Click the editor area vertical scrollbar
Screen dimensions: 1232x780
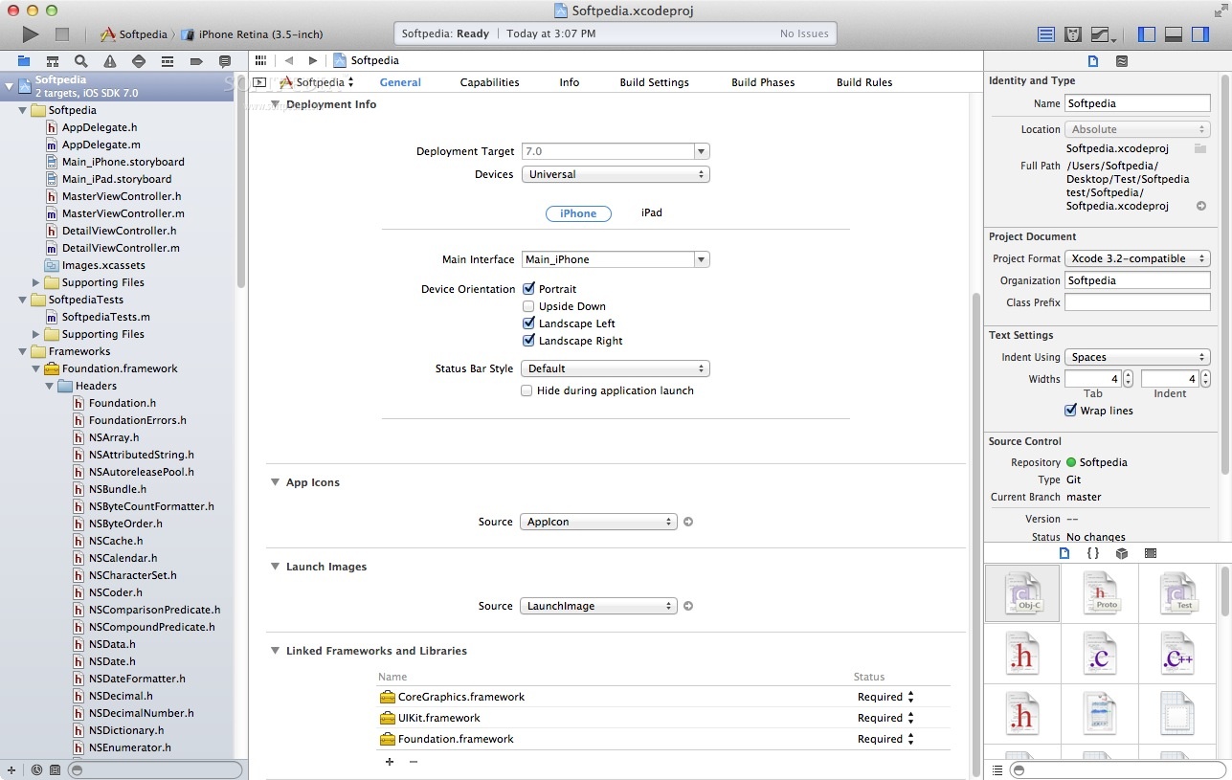click(x=976, y=536)
